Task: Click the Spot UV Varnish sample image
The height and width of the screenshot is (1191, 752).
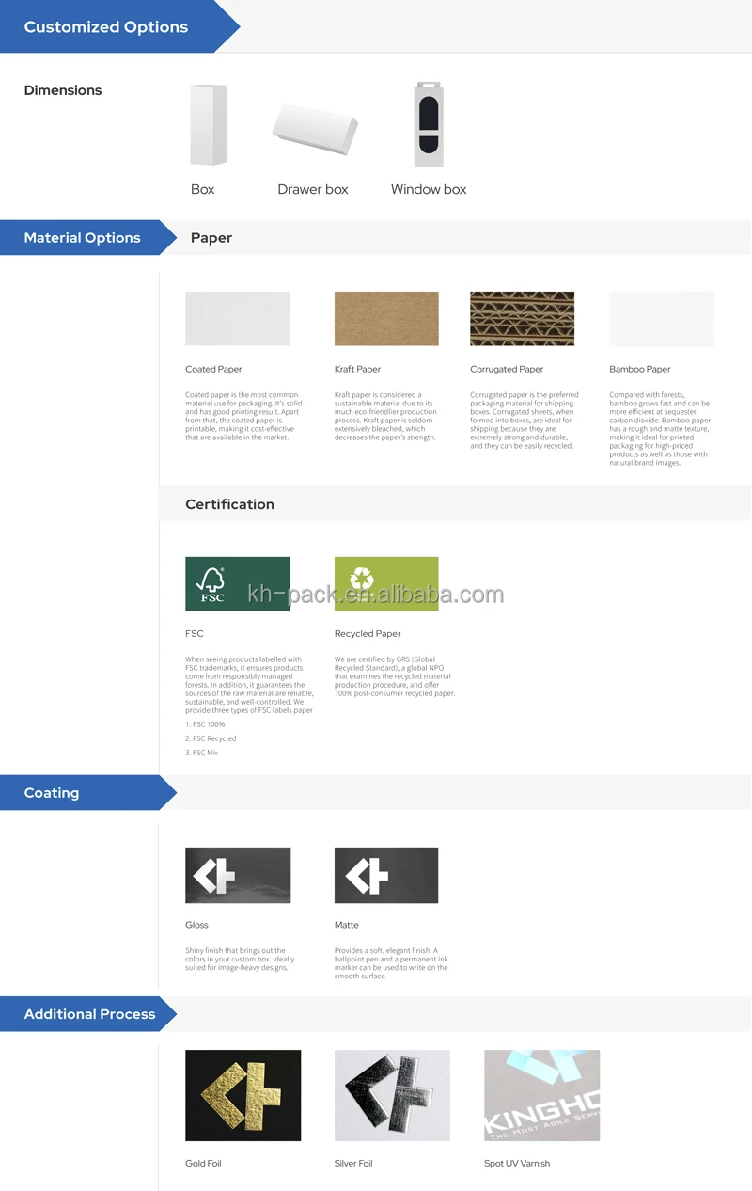Action: [x=541, y=1095]
